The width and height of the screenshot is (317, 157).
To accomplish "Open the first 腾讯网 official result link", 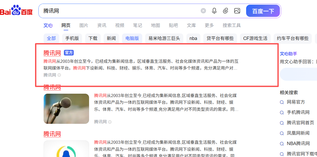I will coord(52,53).
